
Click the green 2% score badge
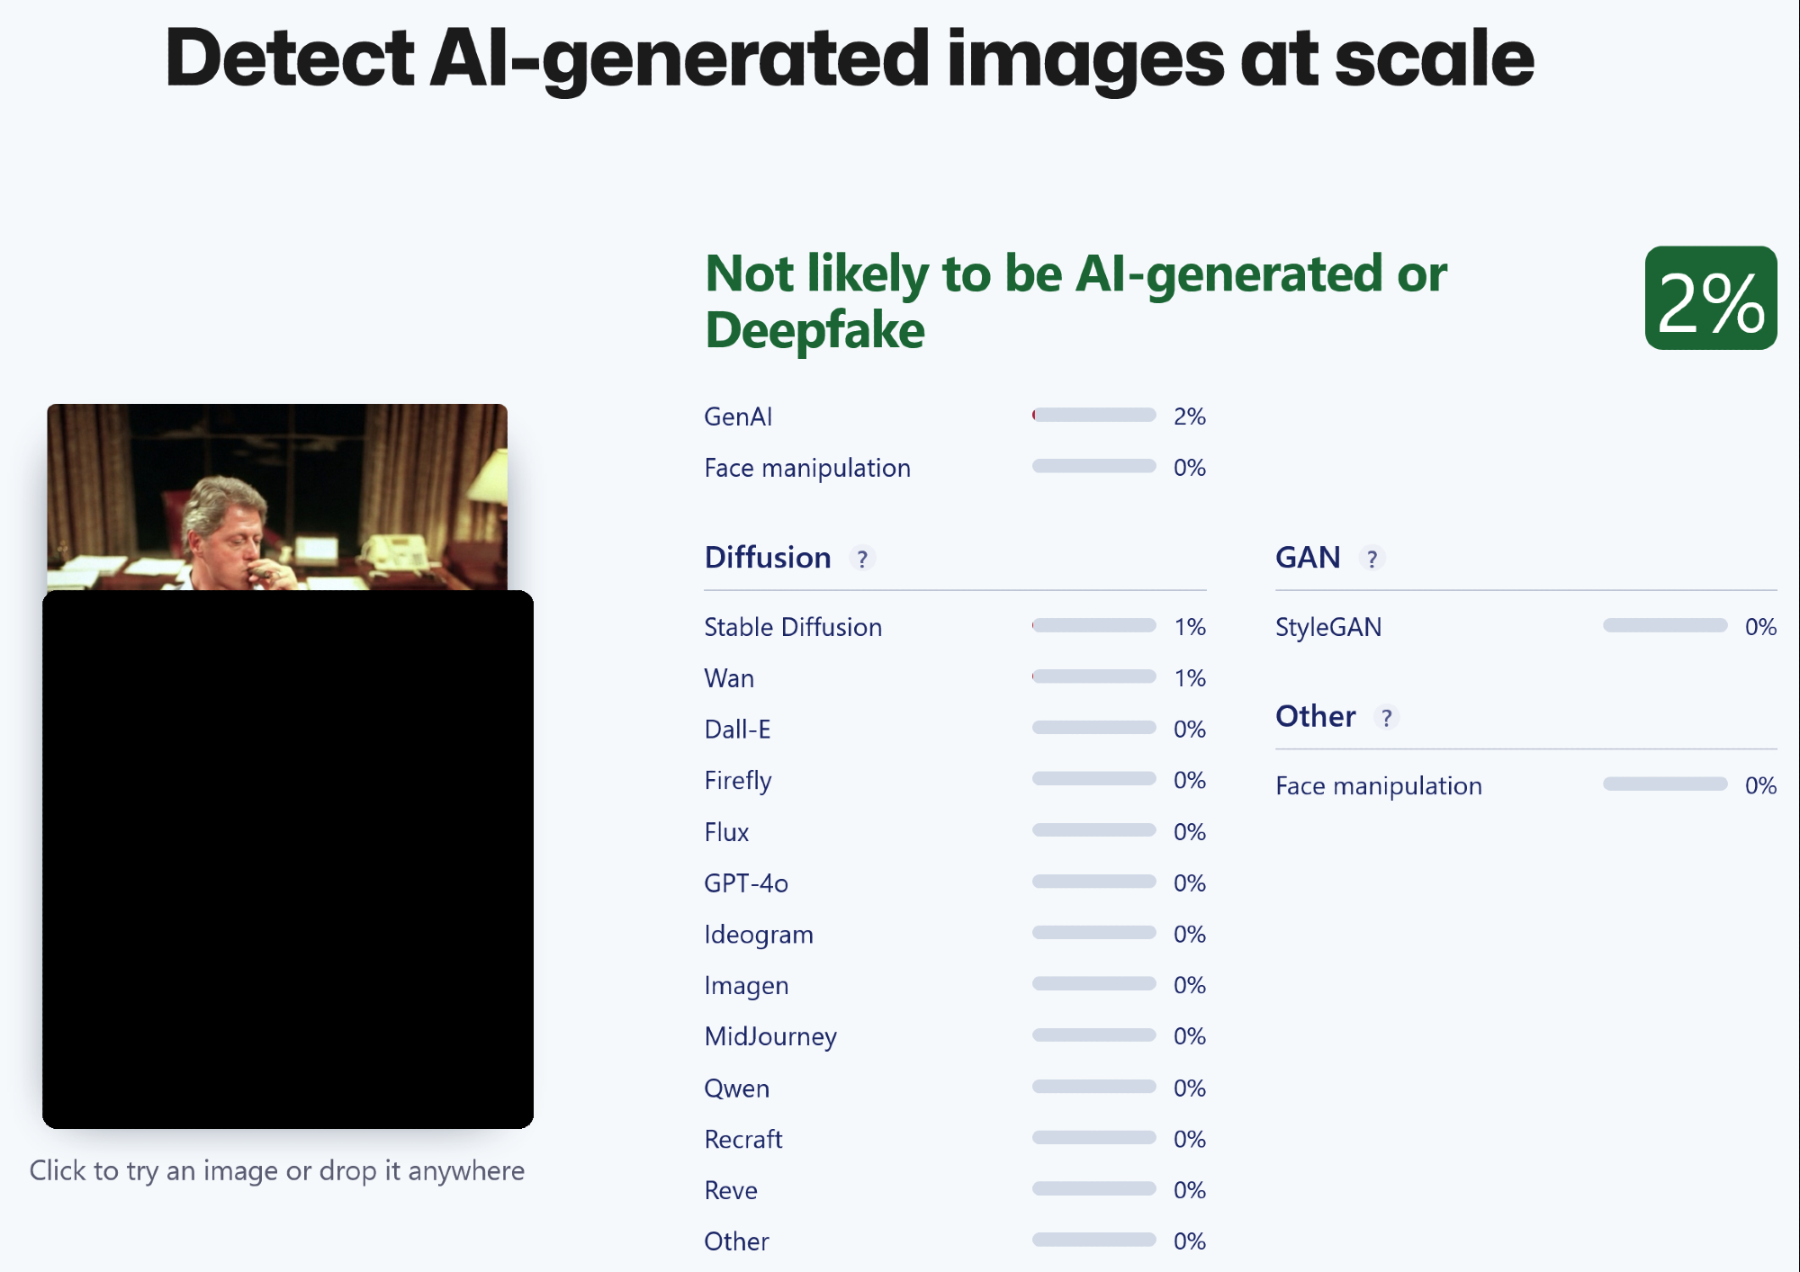(x=1710, y=299)
